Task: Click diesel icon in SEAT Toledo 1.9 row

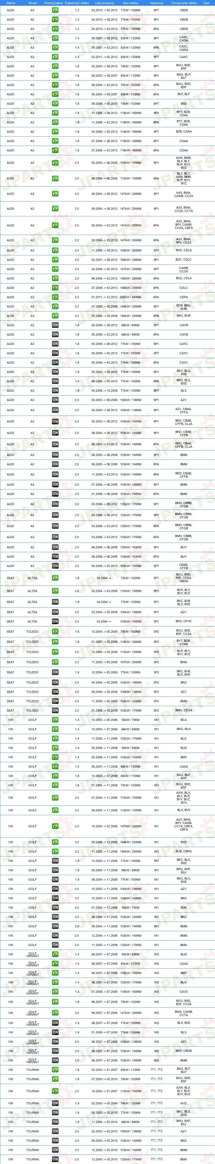Action: pos(55,672)
